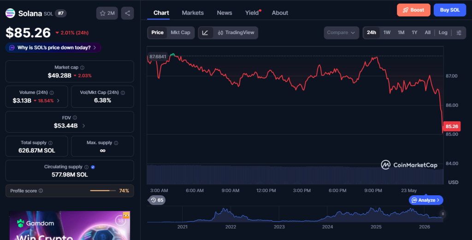Viewport: 472px width, 240px height.
Task: Switch chart to Mkt Cap mode
Action: point(180,33)
